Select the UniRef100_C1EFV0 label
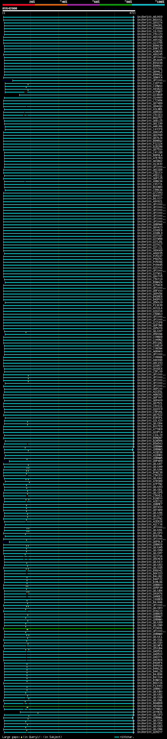Viewport: 167px width, 739px height. click(150, 83)
